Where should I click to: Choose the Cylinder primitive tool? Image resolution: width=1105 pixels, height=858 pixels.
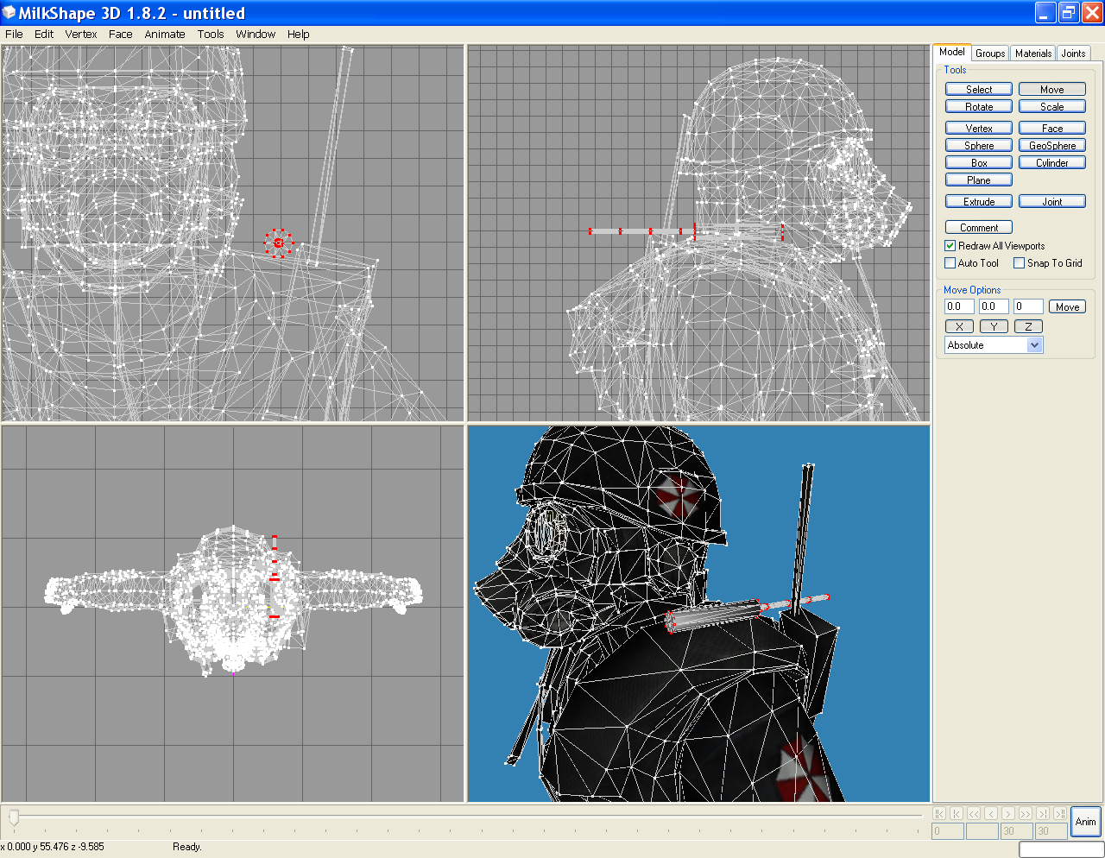click(x=1052, y=163)
